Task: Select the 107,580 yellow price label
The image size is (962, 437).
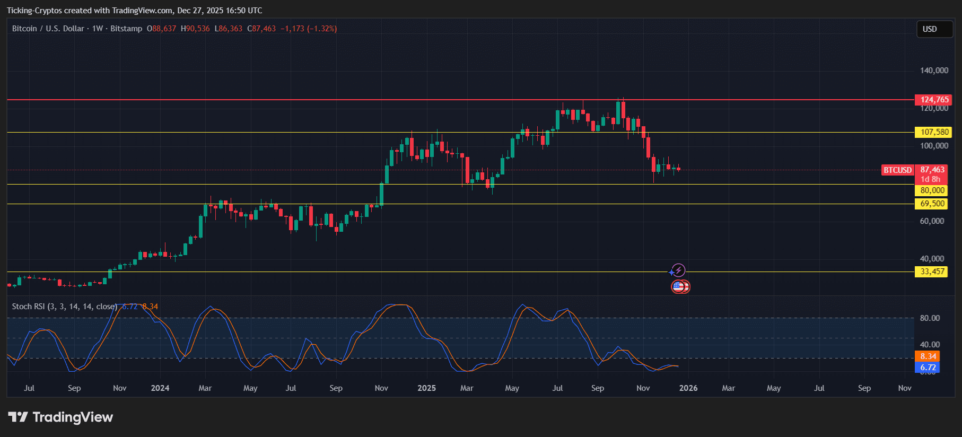Action: 933,132
